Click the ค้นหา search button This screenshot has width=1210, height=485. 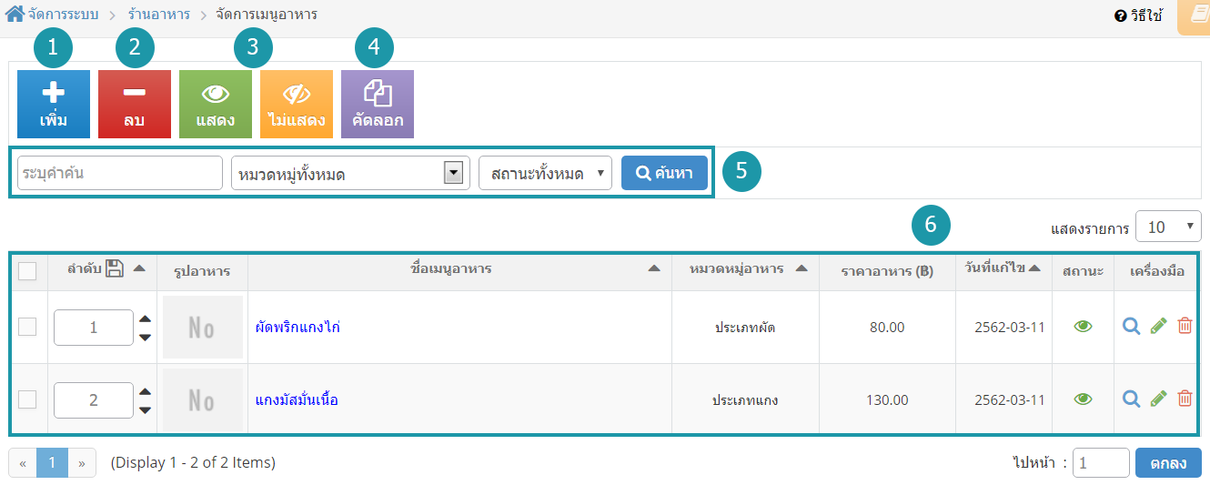664,173
